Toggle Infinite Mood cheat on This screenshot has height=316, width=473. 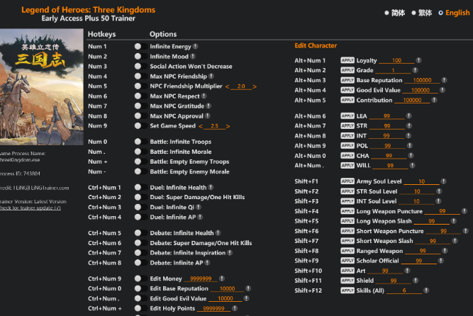coord(140,57)
